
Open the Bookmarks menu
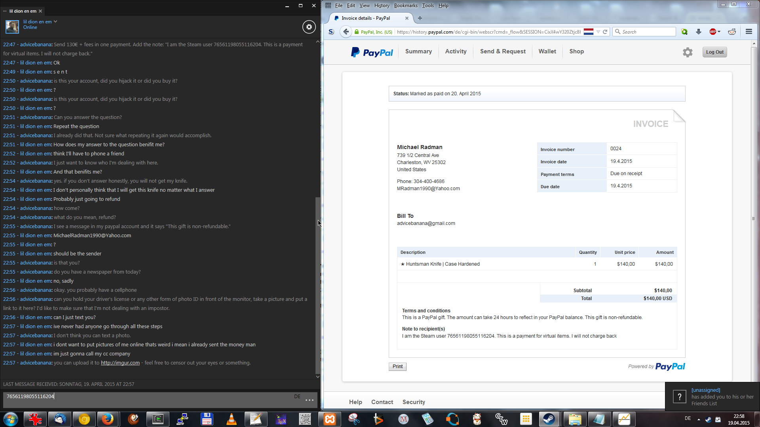[x=405, y=6]
